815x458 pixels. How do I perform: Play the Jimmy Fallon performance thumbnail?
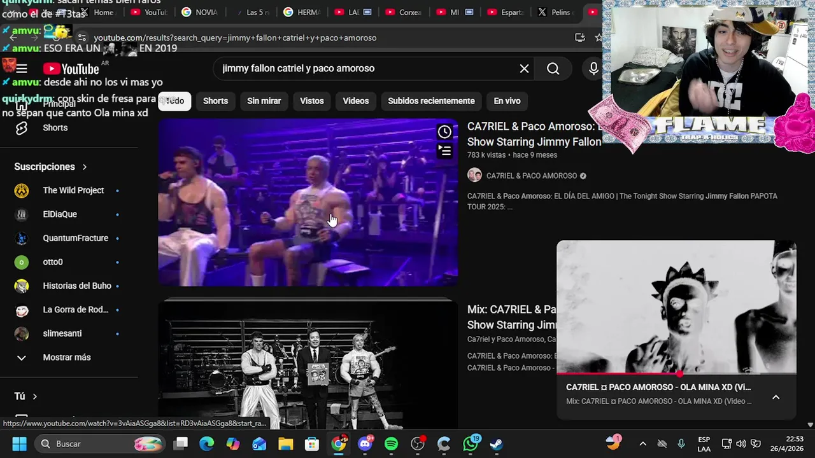pyautogui.click(x=308, y=202)
